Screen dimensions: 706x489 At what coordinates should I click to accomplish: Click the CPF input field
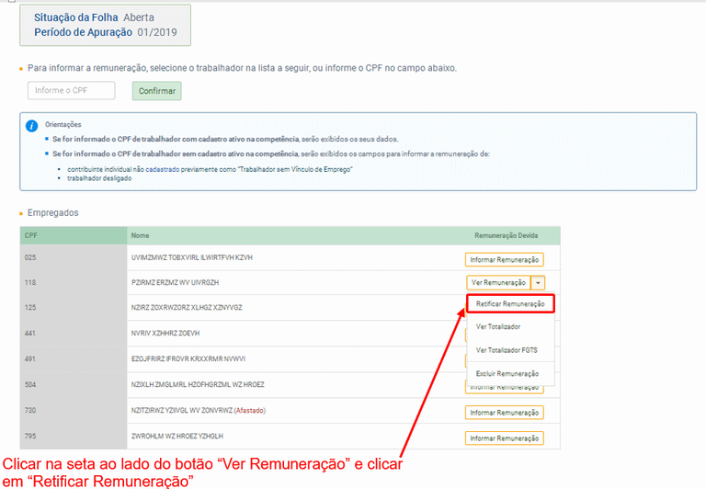point(71,90)
